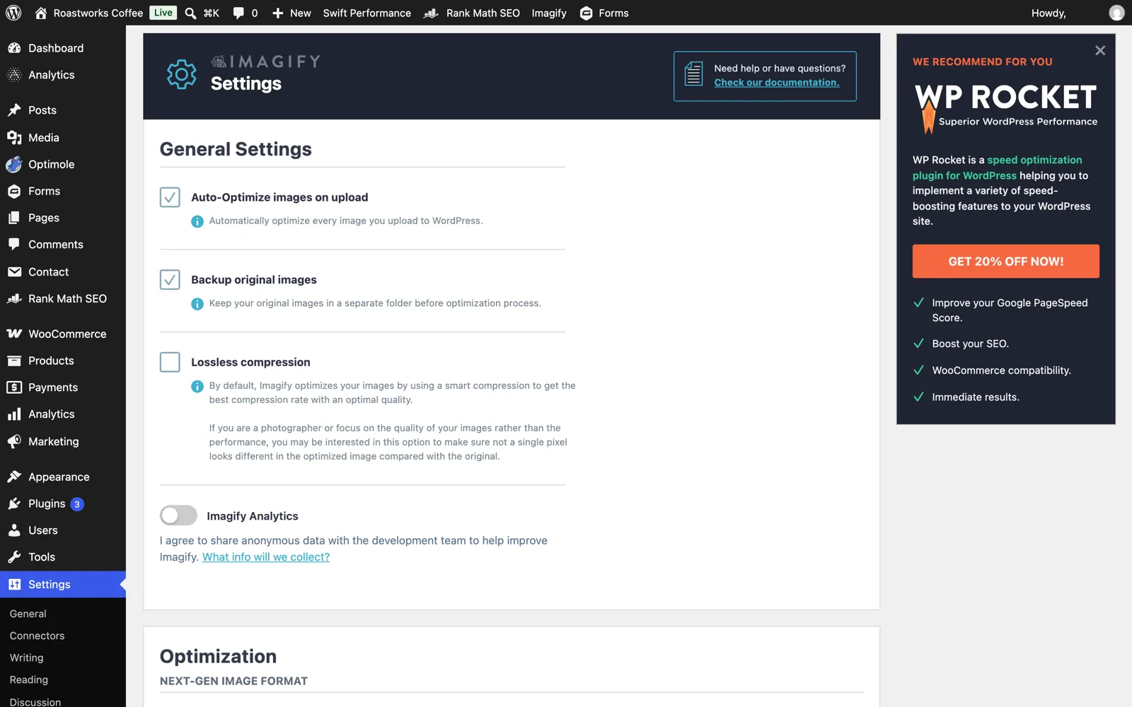Screen dimensions: 1132x707
Task: Open Reading settings submenu item
Action: [29, 679]
